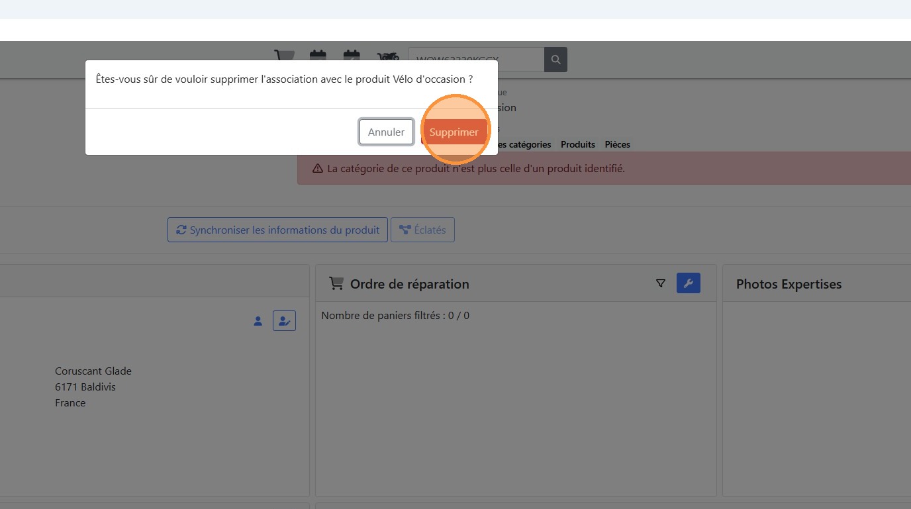Click the Coruscant Glade address line
Image resolution: width=911 pixels, height=509 pixels.
tap(93, 371)
